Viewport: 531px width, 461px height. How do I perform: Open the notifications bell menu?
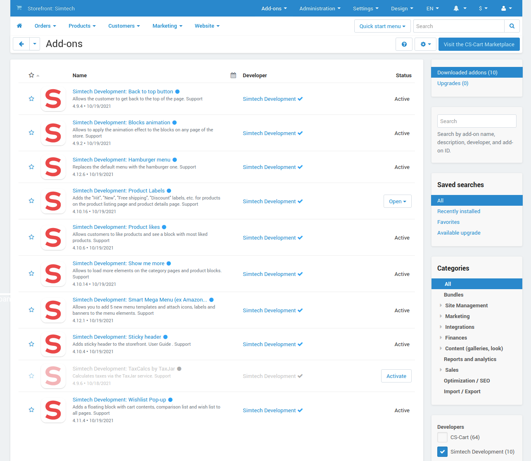(460, 8)
